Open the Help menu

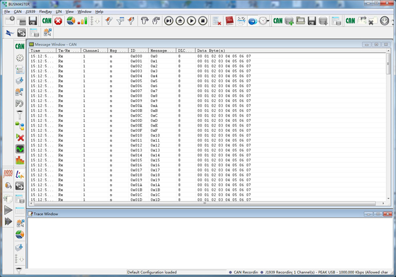pyautogui.click(x=99, y=12)
